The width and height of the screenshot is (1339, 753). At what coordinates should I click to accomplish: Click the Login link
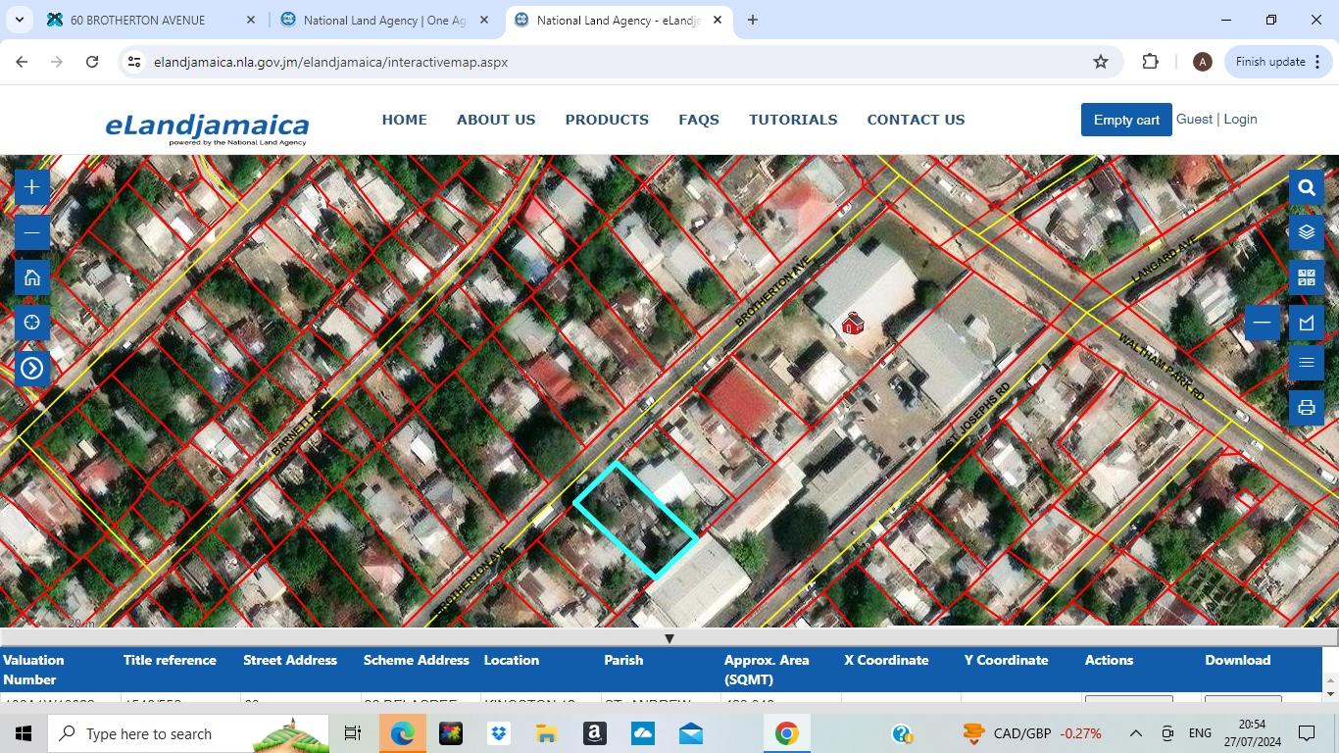click(1240, 119)
